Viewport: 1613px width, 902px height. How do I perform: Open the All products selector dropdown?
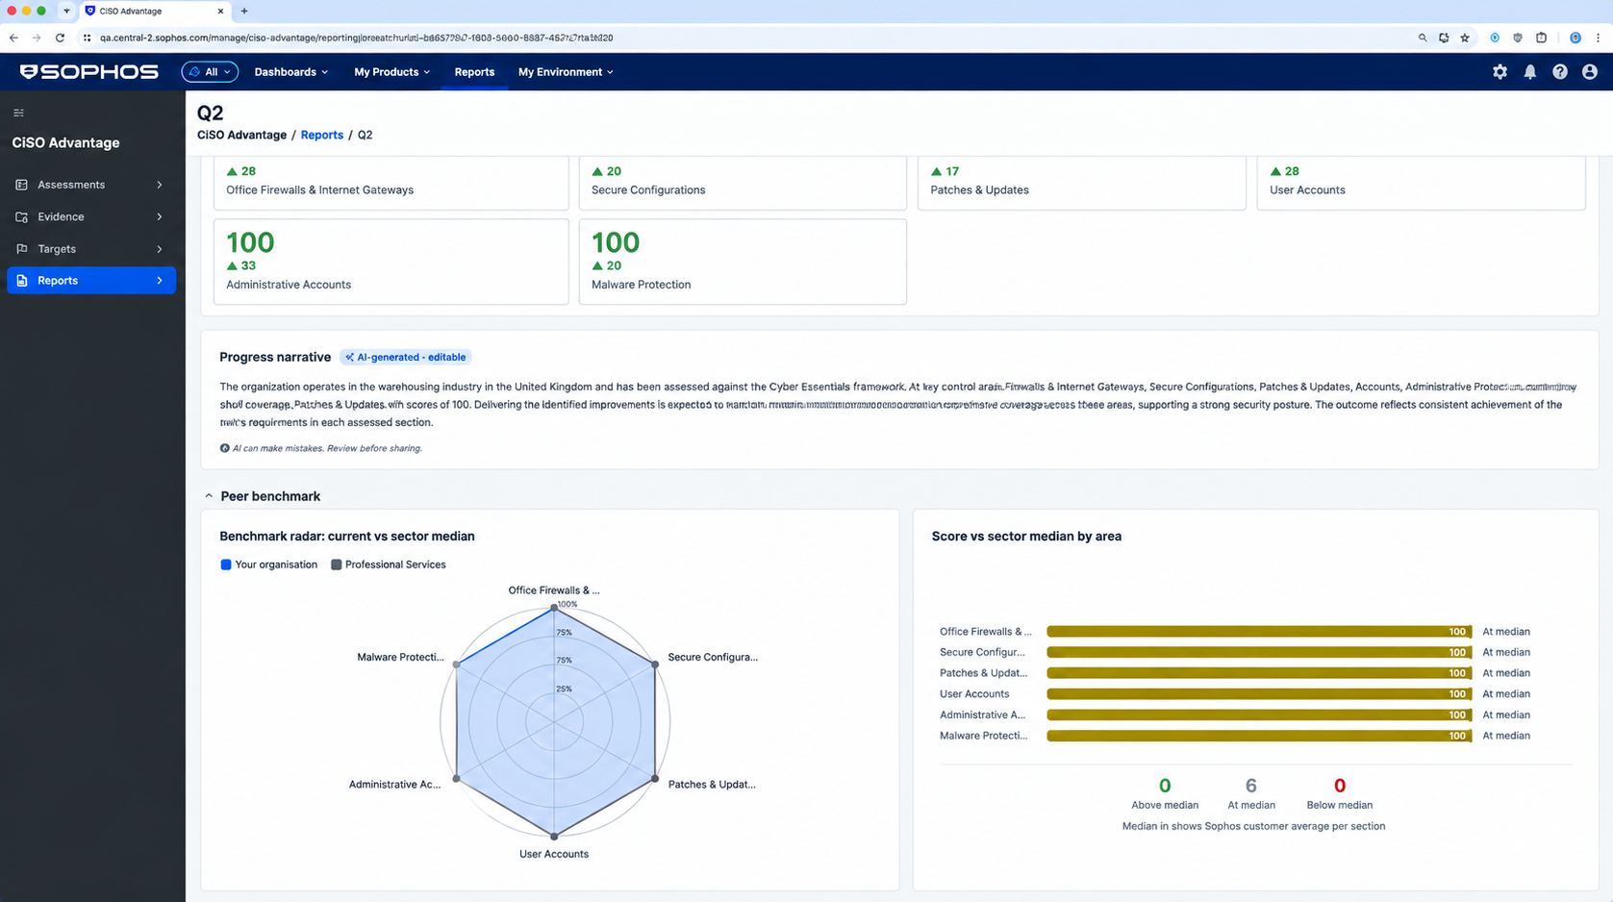[x=210, y=72]
